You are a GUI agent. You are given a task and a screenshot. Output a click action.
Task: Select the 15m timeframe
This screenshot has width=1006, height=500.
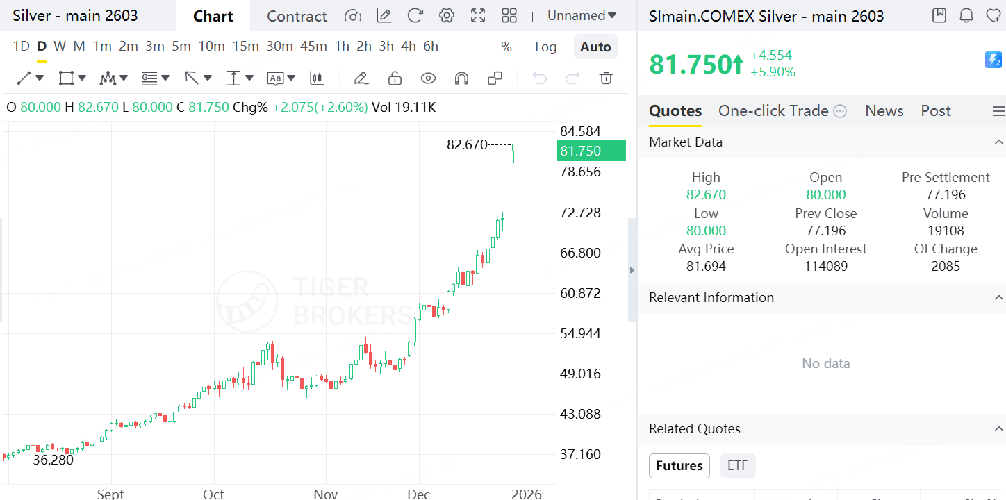click(246, 47)
